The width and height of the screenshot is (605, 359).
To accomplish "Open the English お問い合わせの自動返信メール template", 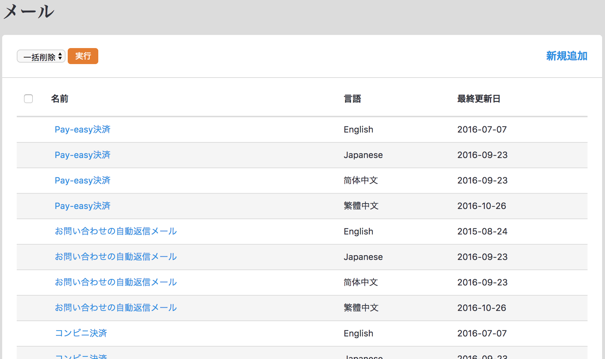I will (x=115, y=232).
